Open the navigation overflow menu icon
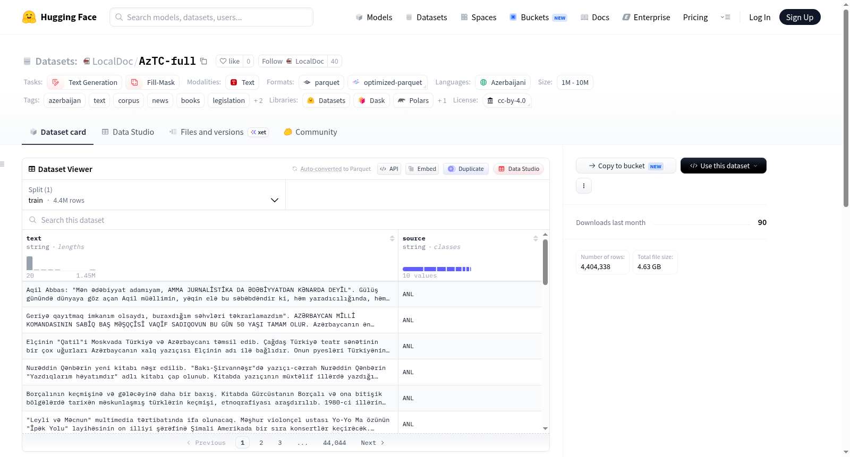This screenshot has width=850, height=457. pyautogui.click(x=725, y=17)
